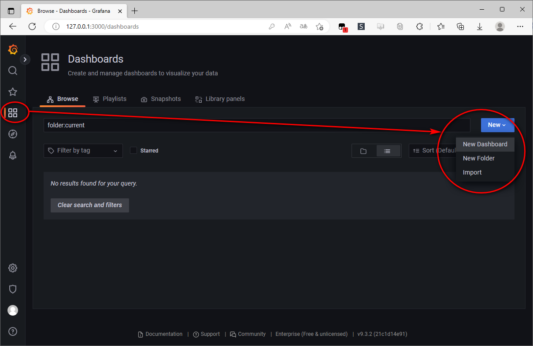Click the v9.3.2 version footer link
The height and width of the screenshot is (346, 533).
tap(382, 334)
